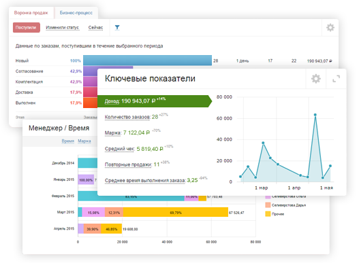Select the Средний чек indicator
357x263 pixels.
click(x=119, y=149)
